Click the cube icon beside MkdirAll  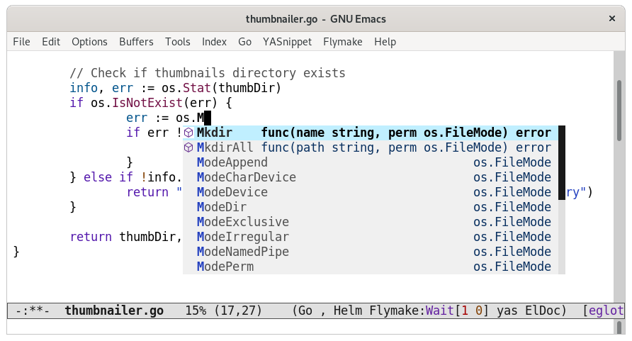tap(188, 147)
